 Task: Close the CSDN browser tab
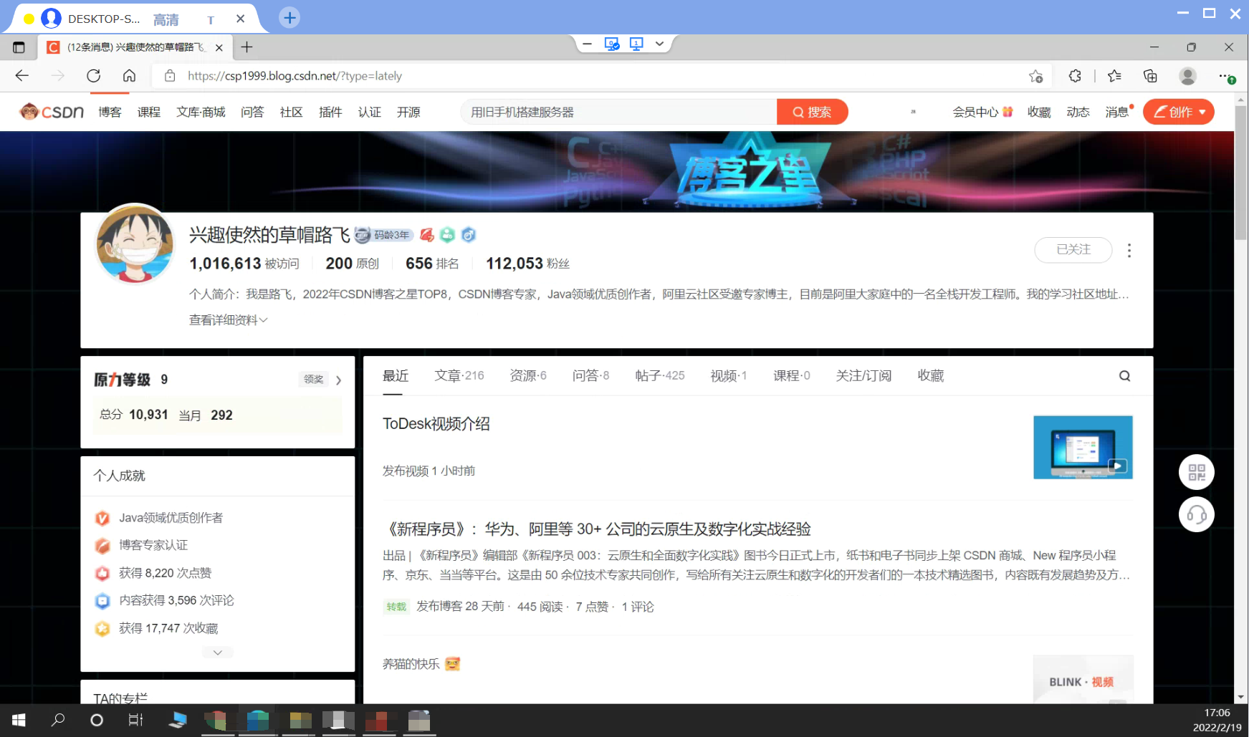(219, 47)
